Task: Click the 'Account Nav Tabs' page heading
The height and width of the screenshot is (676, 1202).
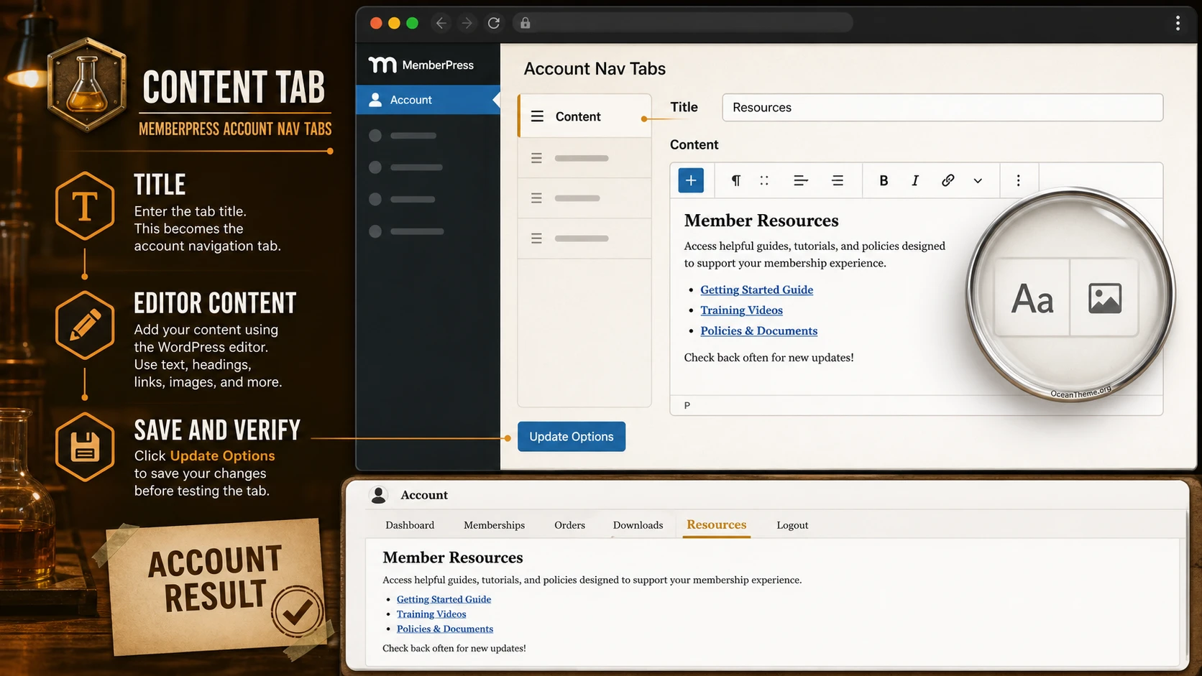Action: click(x=595, y=69)
